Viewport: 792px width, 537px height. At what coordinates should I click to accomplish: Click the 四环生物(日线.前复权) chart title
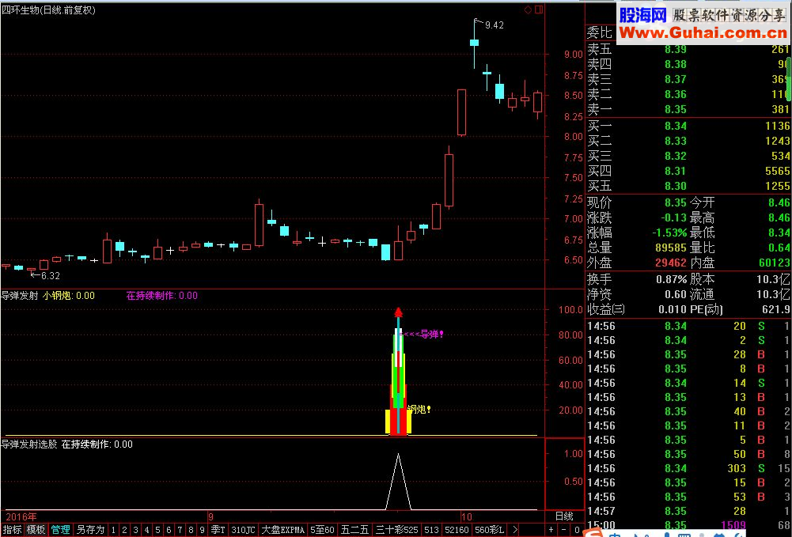[x=48, y=9]
